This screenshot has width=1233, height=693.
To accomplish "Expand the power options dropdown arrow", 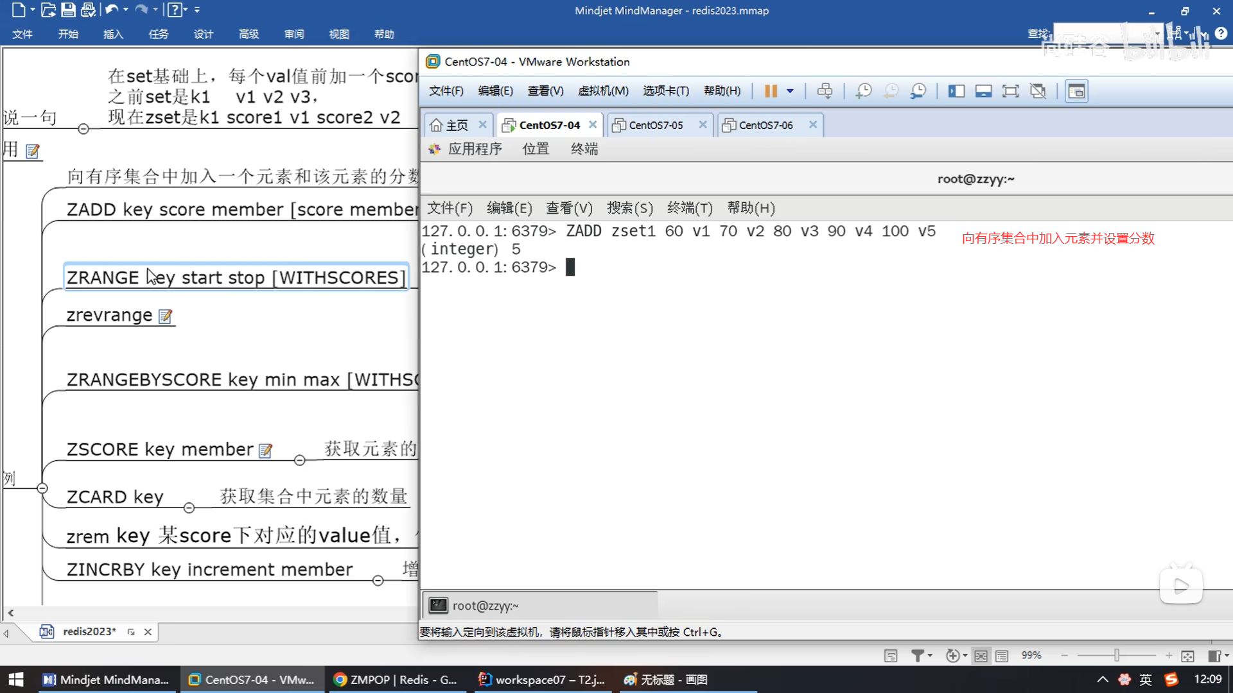I will 791,91.
